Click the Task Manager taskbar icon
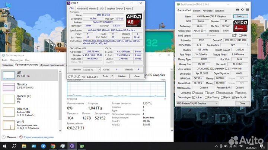The height and width of the screenshot is (150, 268). pyautogui.click(x=63, y=146)
